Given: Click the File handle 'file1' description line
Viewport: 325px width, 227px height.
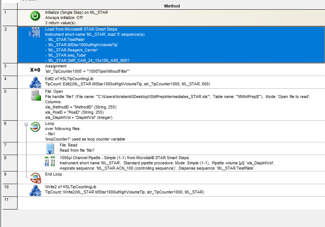Looking at the screenshot, I should click(x=177, y=97).
